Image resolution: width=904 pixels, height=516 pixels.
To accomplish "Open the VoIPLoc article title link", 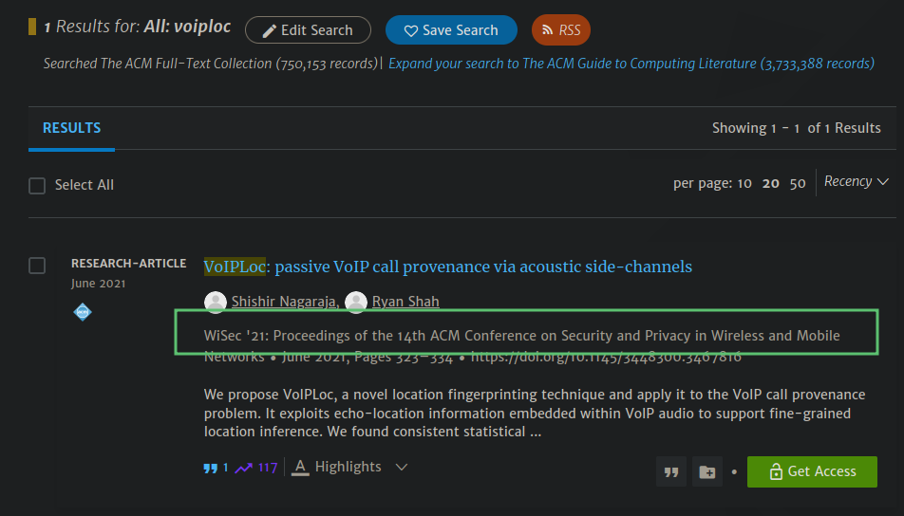I will pyautogui.click(x=448, y=267).
